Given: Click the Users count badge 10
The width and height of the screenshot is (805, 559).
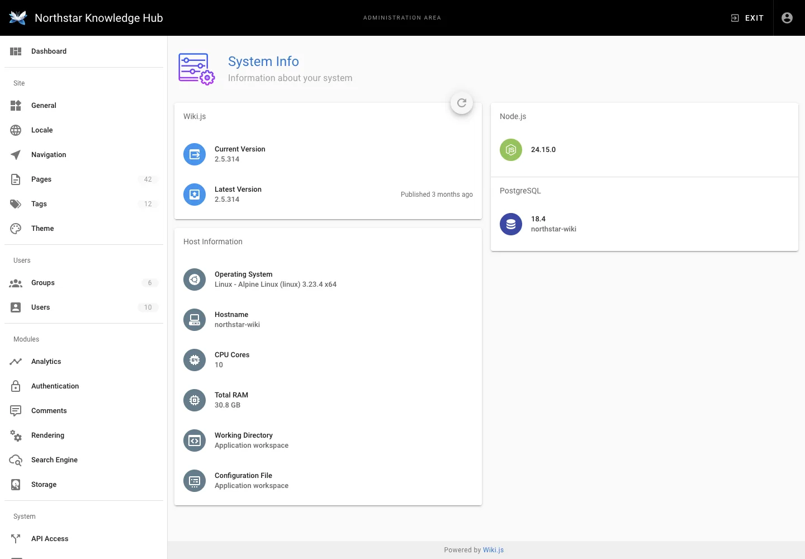Looking at the screenshot, I should [148, 307].
